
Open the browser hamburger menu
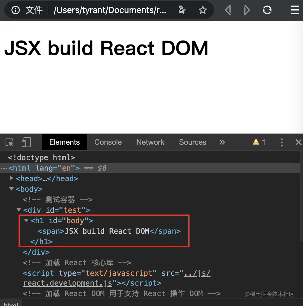pyautogui.click(x=295, y=10)
